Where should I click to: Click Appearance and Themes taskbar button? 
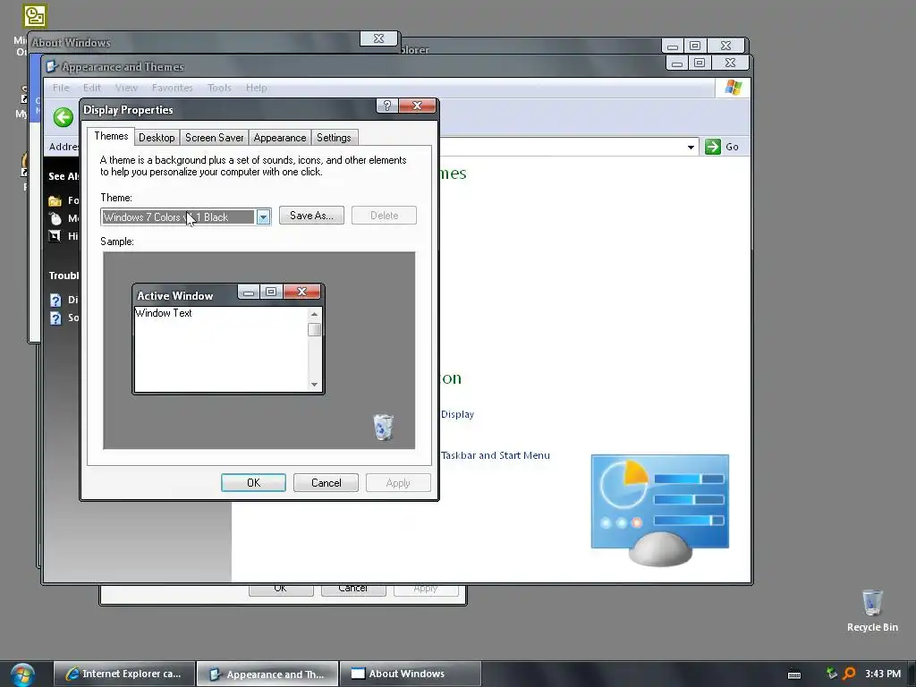[x=267, y=674]
